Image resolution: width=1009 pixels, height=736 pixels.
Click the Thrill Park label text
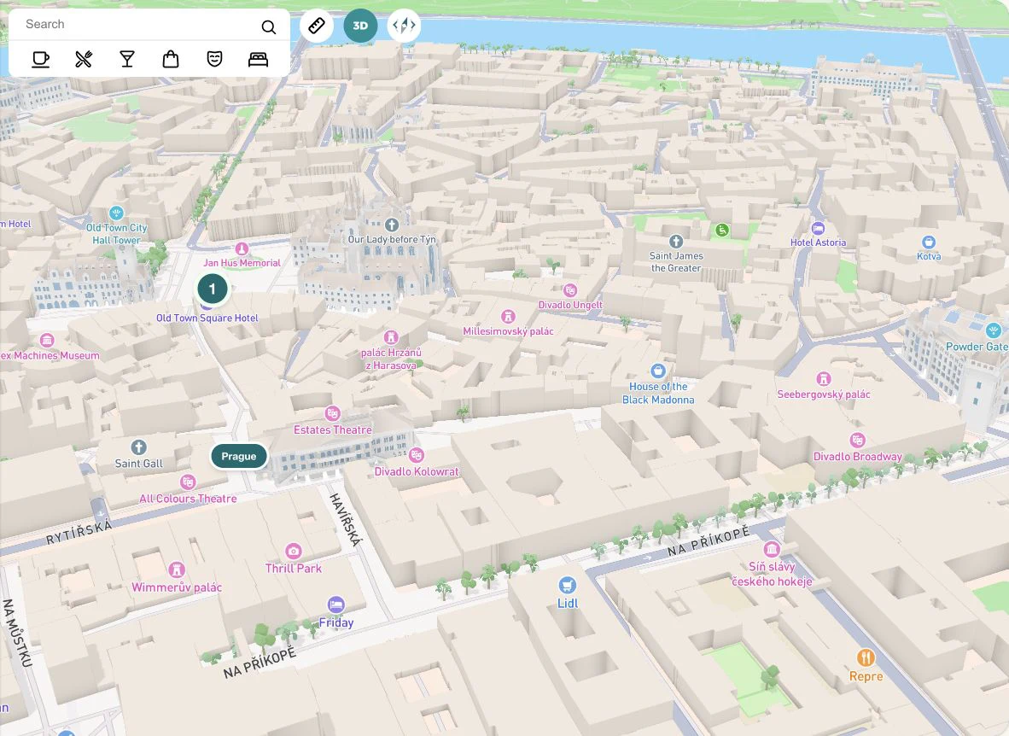pos(294,569)
